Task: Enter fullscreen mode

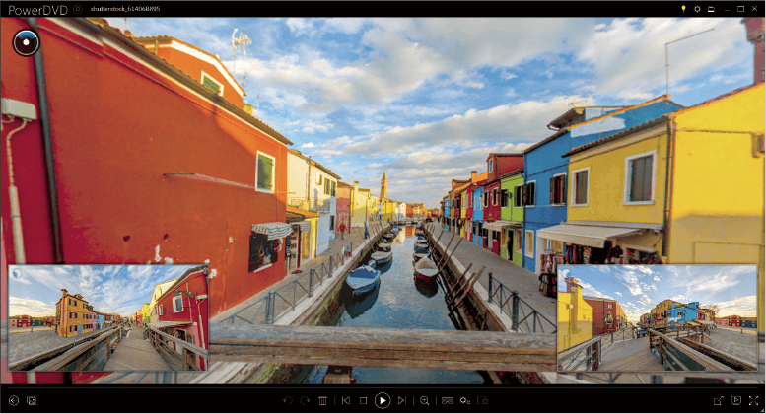Action: (752, 400)
